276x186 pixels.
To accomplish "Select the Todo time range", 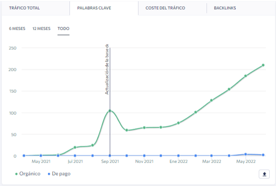I will tap(63, 29).
